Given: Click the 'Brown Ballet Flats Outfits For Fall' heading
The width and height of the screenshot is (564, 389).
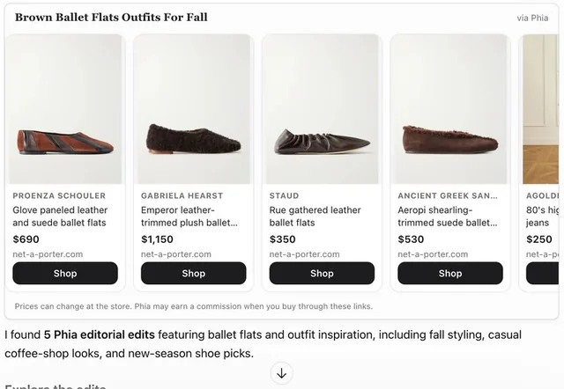Looking at the screenshot, I should click(111, 18).
